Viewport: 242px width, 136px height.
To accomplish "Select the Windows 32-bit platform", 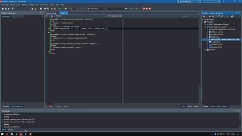I will pos(216,45).
